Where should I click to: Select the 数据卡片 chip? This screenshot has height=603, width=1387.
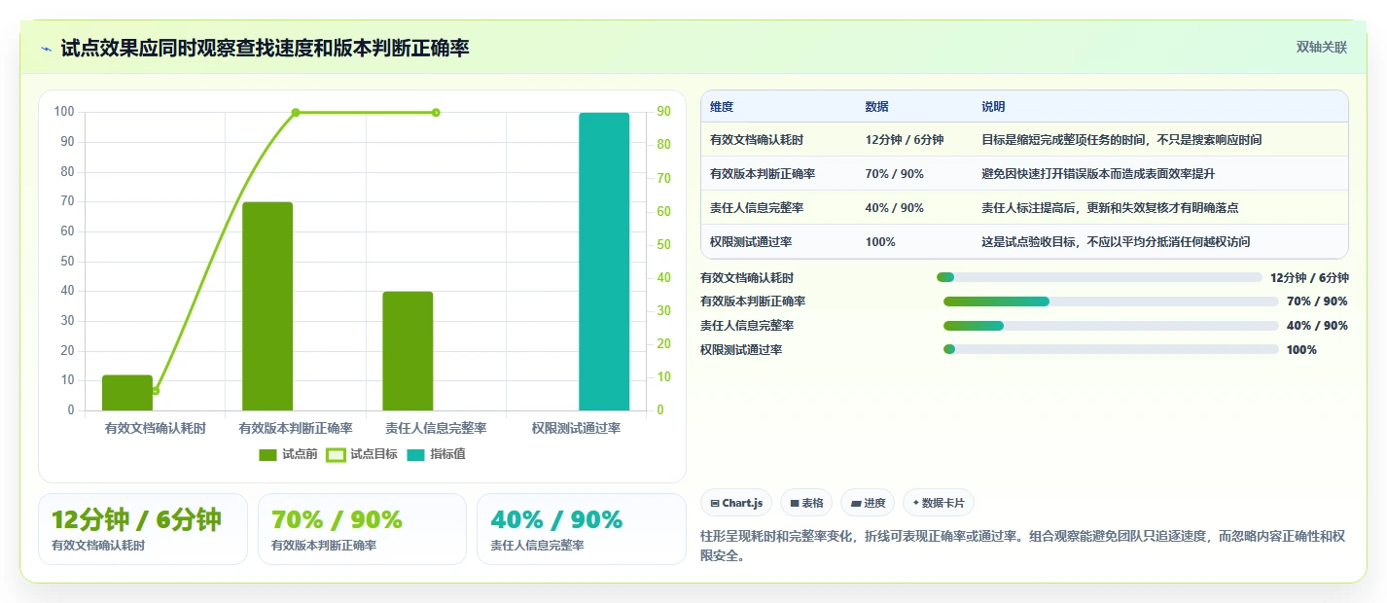939,503
